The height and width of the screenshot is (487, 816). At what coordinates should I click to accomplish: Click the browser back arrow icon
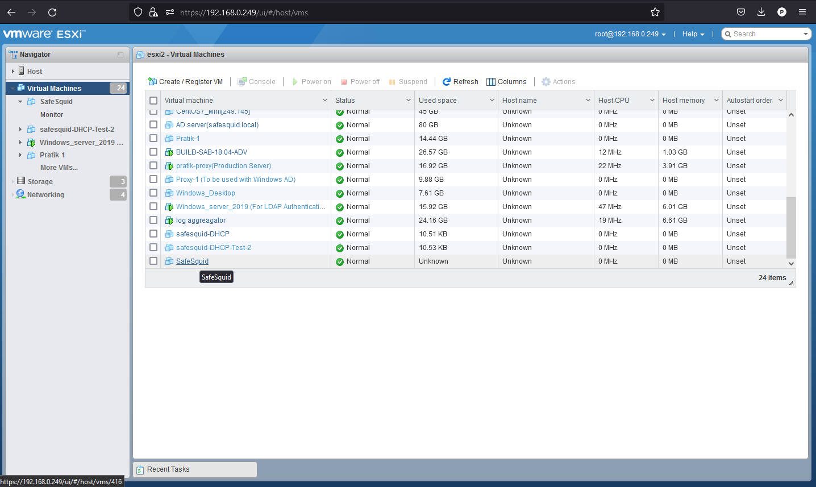(11, 12)
